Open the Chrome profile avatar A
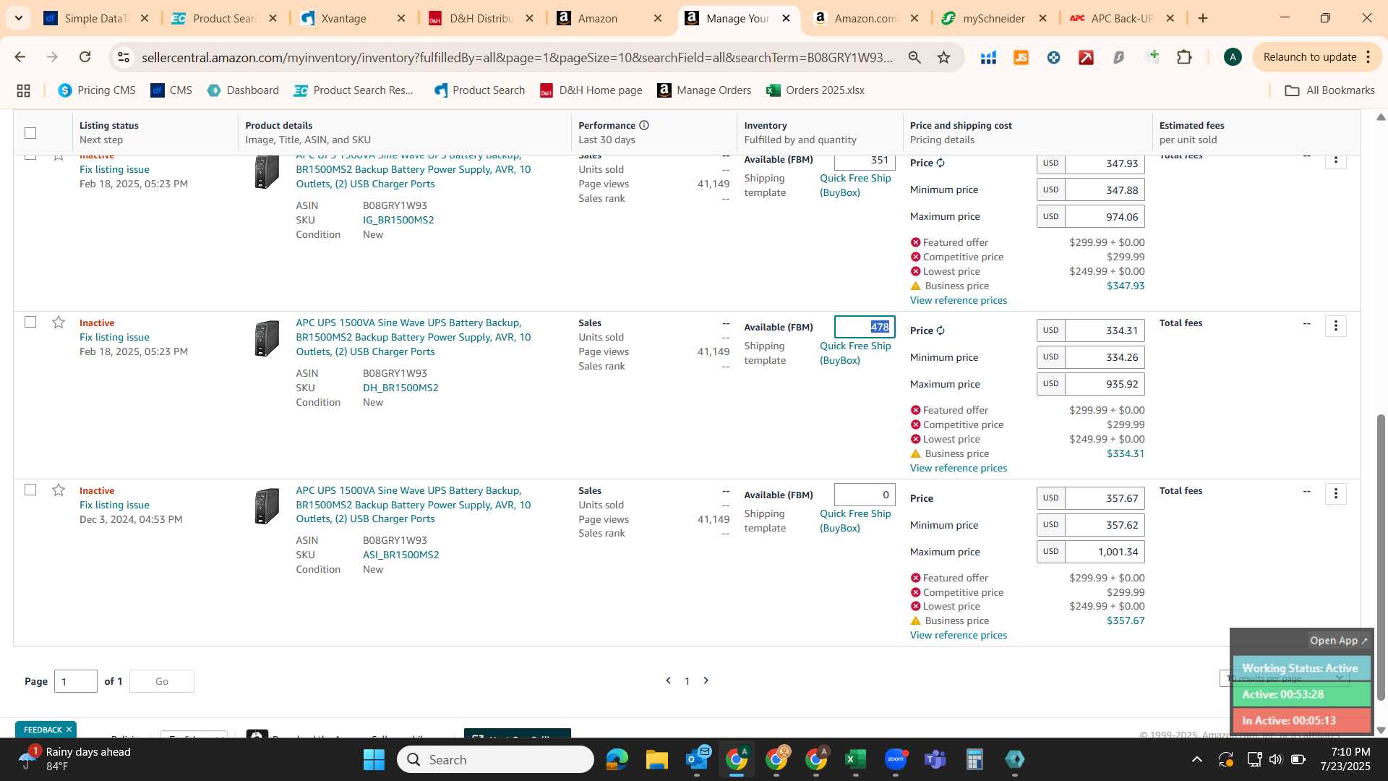The width and height of the screenshot is (1388, 781). tap(1233, 57)
